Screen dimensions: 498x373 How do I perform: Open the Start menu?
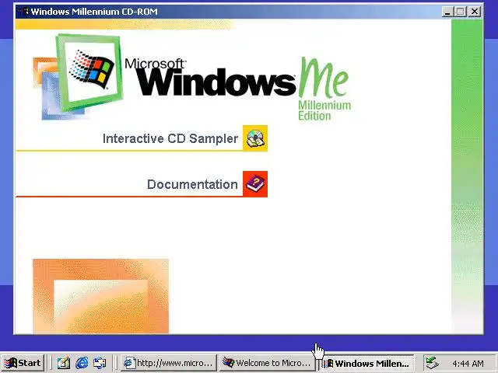tap(23, 363)
